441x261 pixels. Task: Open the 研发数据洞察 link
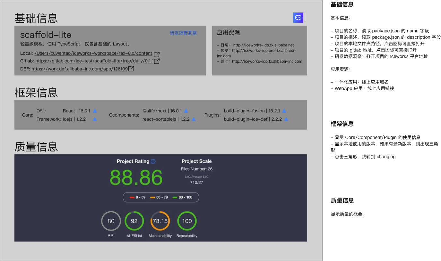(x=183, y=33)
